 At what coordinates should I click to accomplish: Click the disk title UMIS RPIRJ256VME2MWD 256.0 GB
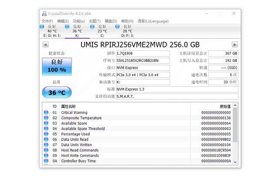(x=140, y=44)
